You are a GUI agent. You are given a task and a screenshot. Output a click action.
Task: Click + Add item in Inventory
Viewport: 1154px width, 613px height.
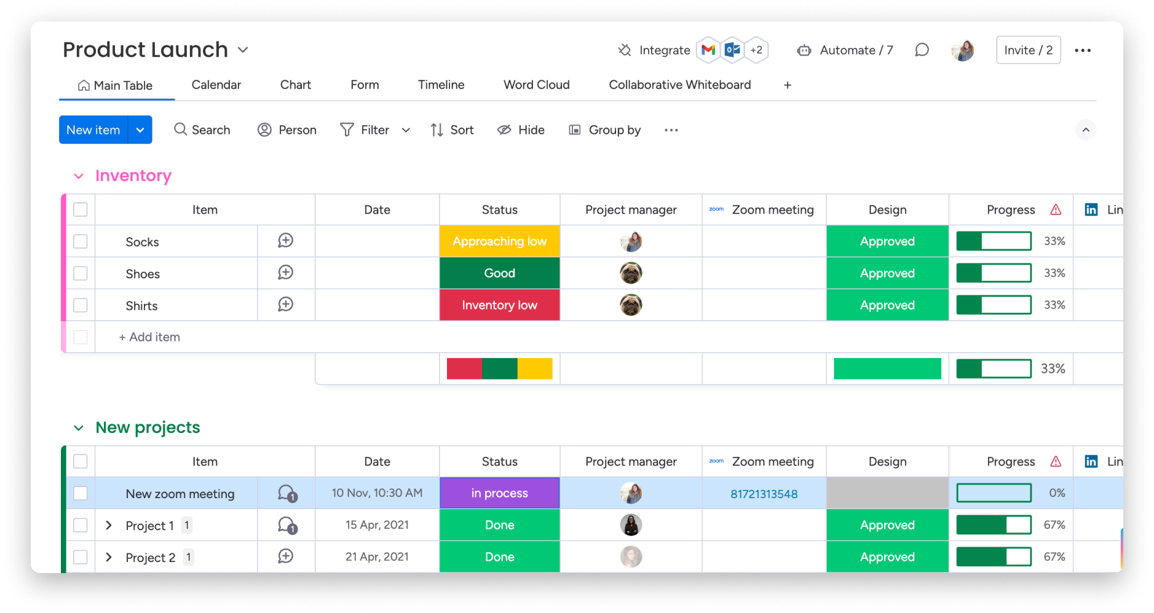click(x=149, y=337)
